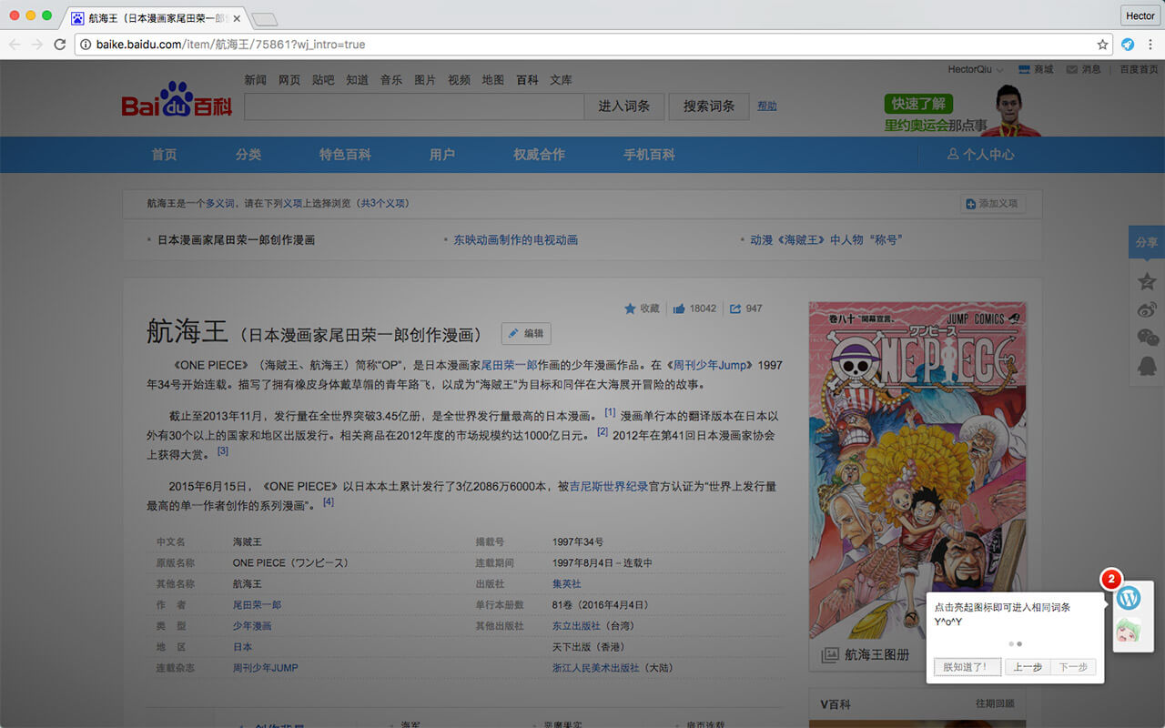Click the 尾田荣一郎 author link in table
Screen dimensions: 1165x728
258,604
